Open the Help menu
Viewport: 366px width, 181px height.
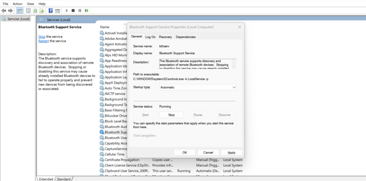tap(42, 4)
